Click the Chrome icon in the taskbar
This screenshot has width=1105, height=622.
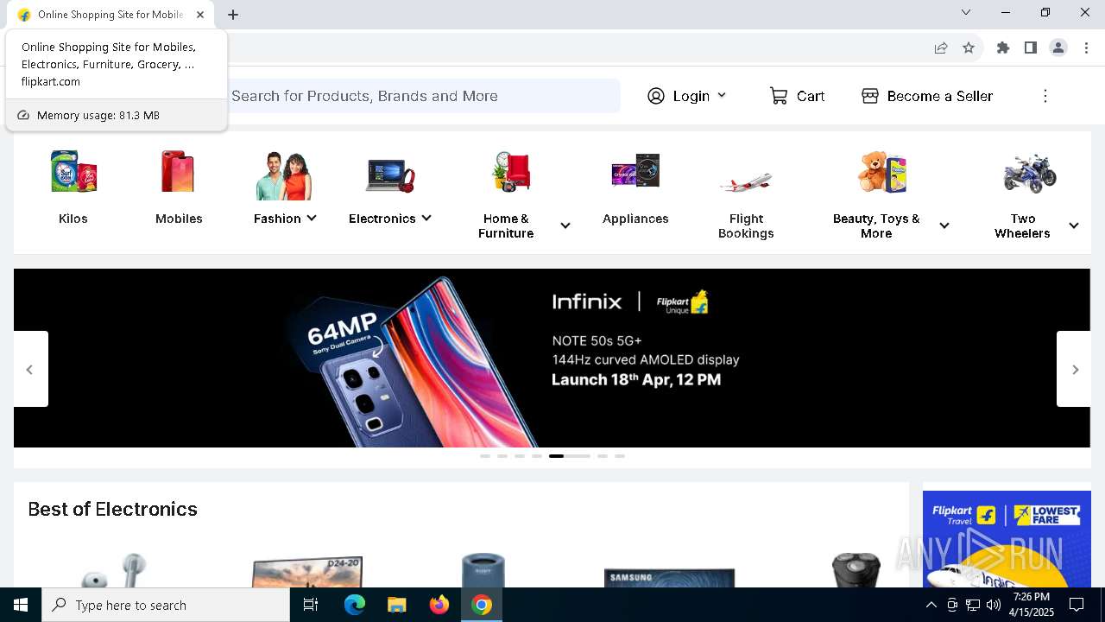482,605
